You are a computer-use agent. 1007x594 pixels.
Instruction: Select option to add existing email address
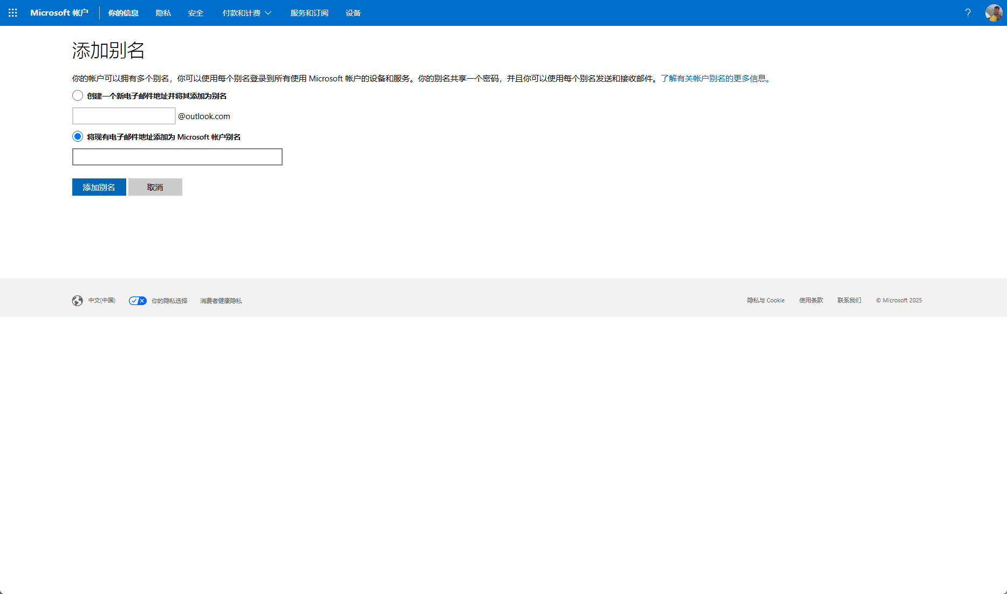click(x=77, y=136)
